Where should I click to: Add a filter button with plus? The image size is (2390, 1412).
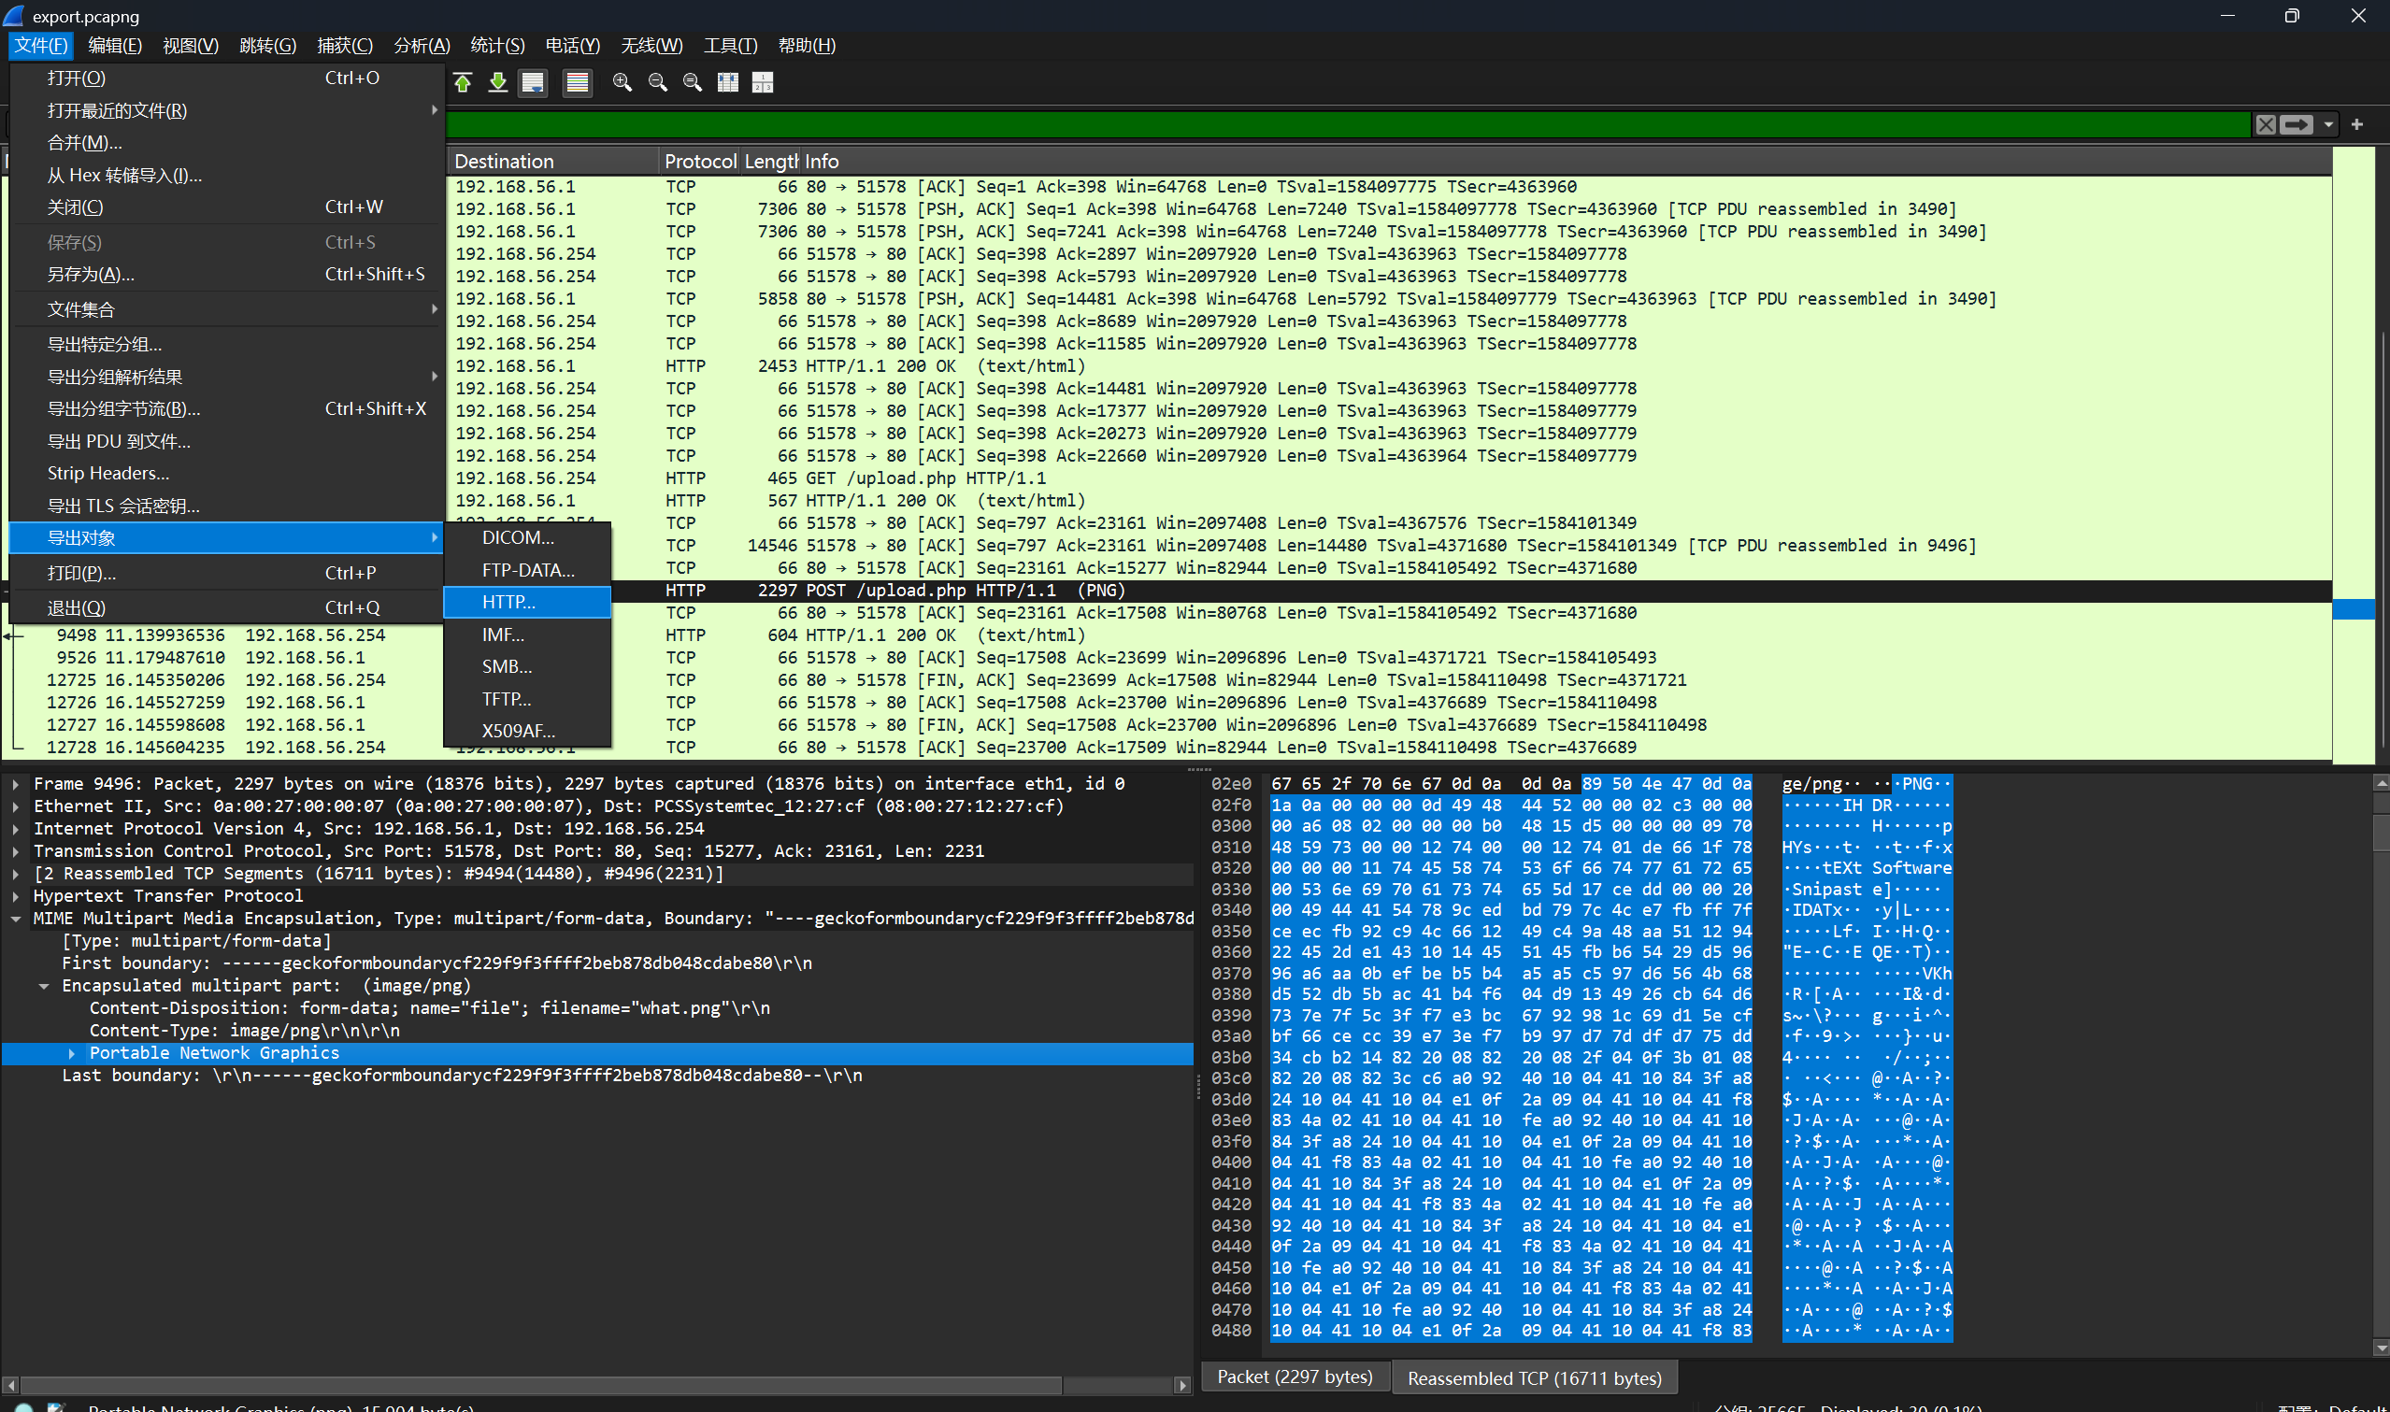[x=2356, y=124]
